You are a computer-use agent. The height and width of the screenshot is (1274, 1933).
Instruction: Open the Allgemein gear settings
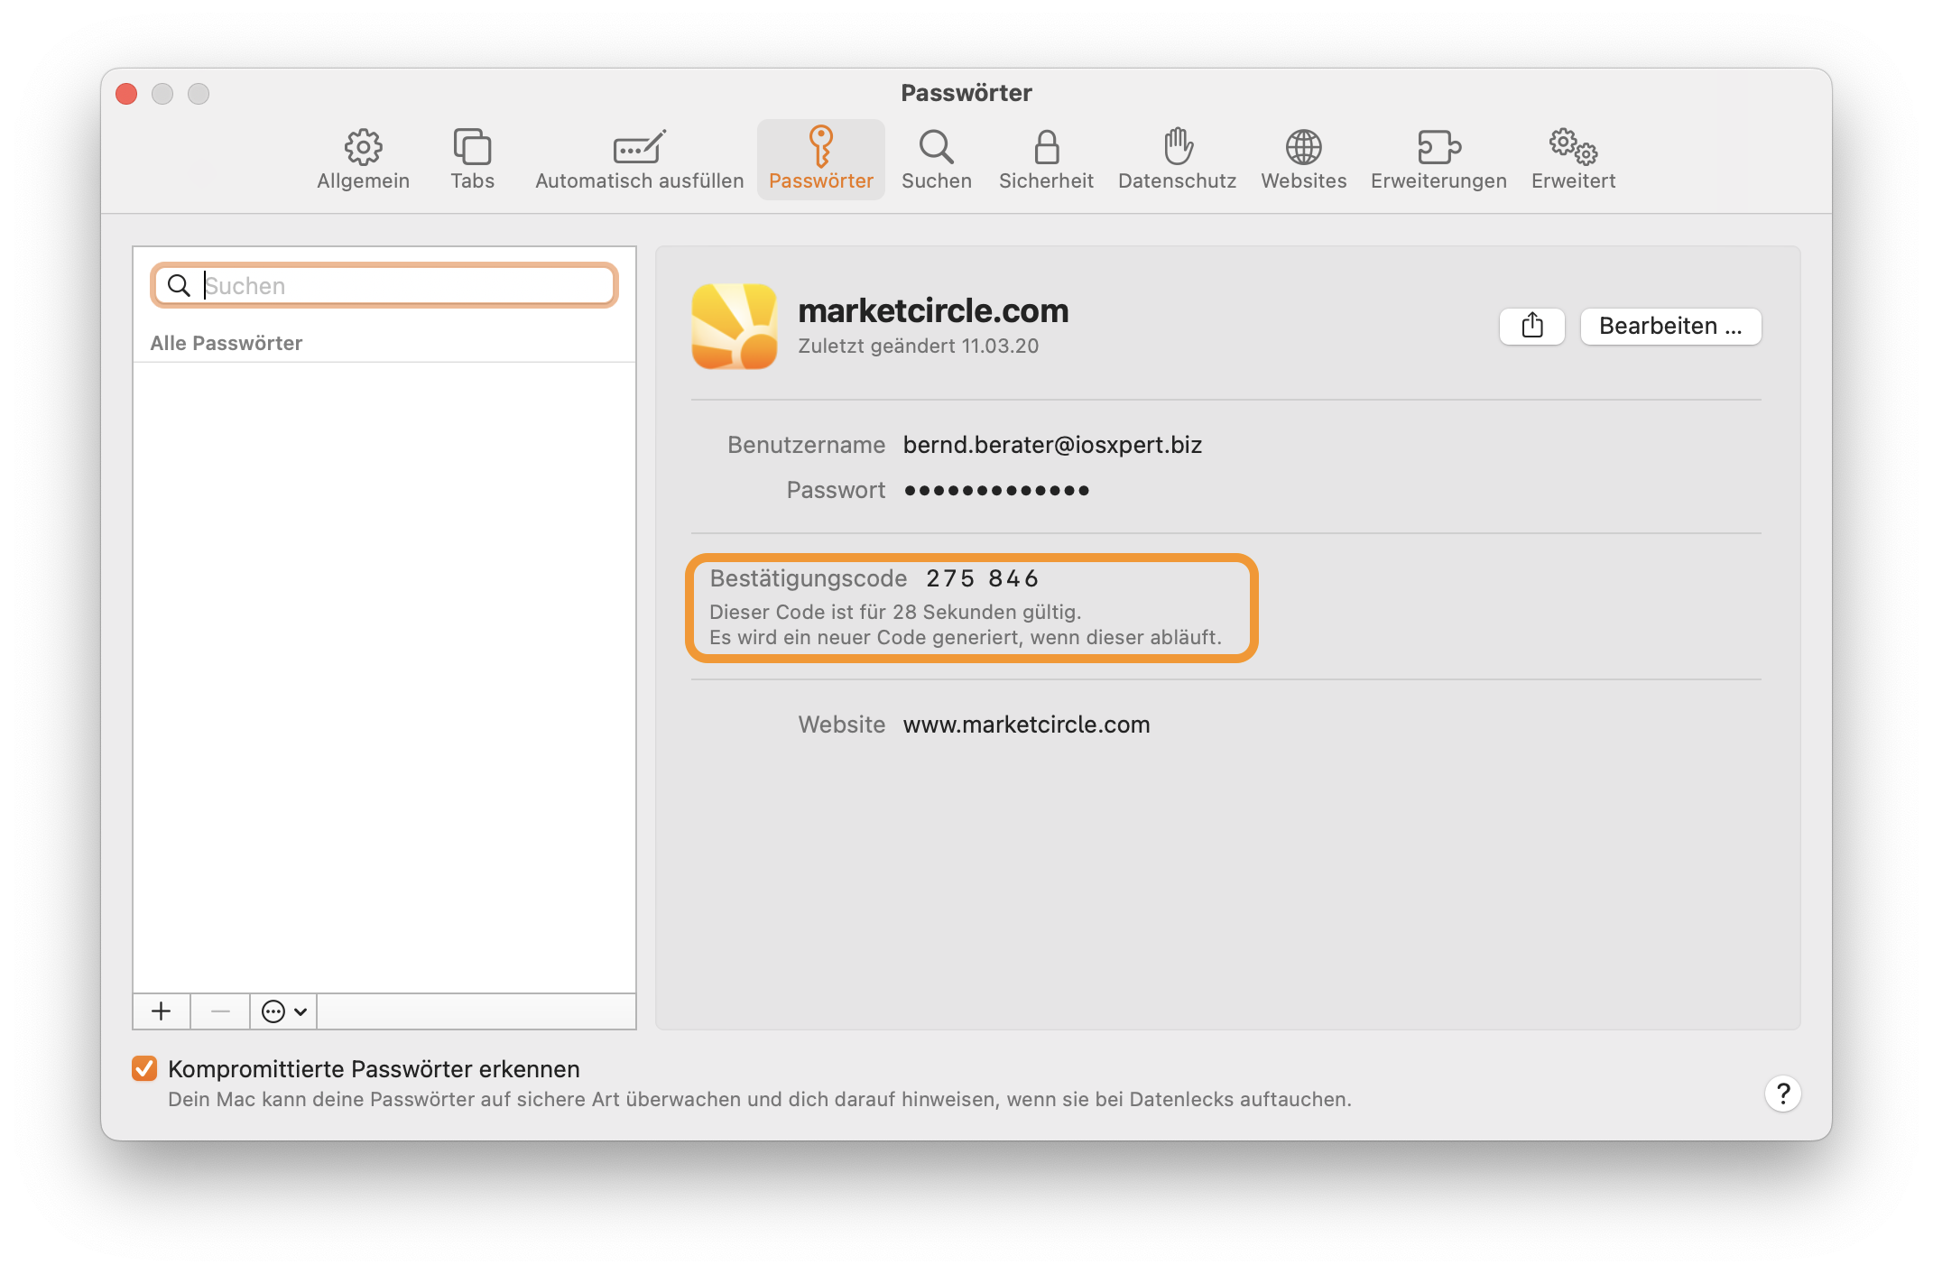[363, 159]
